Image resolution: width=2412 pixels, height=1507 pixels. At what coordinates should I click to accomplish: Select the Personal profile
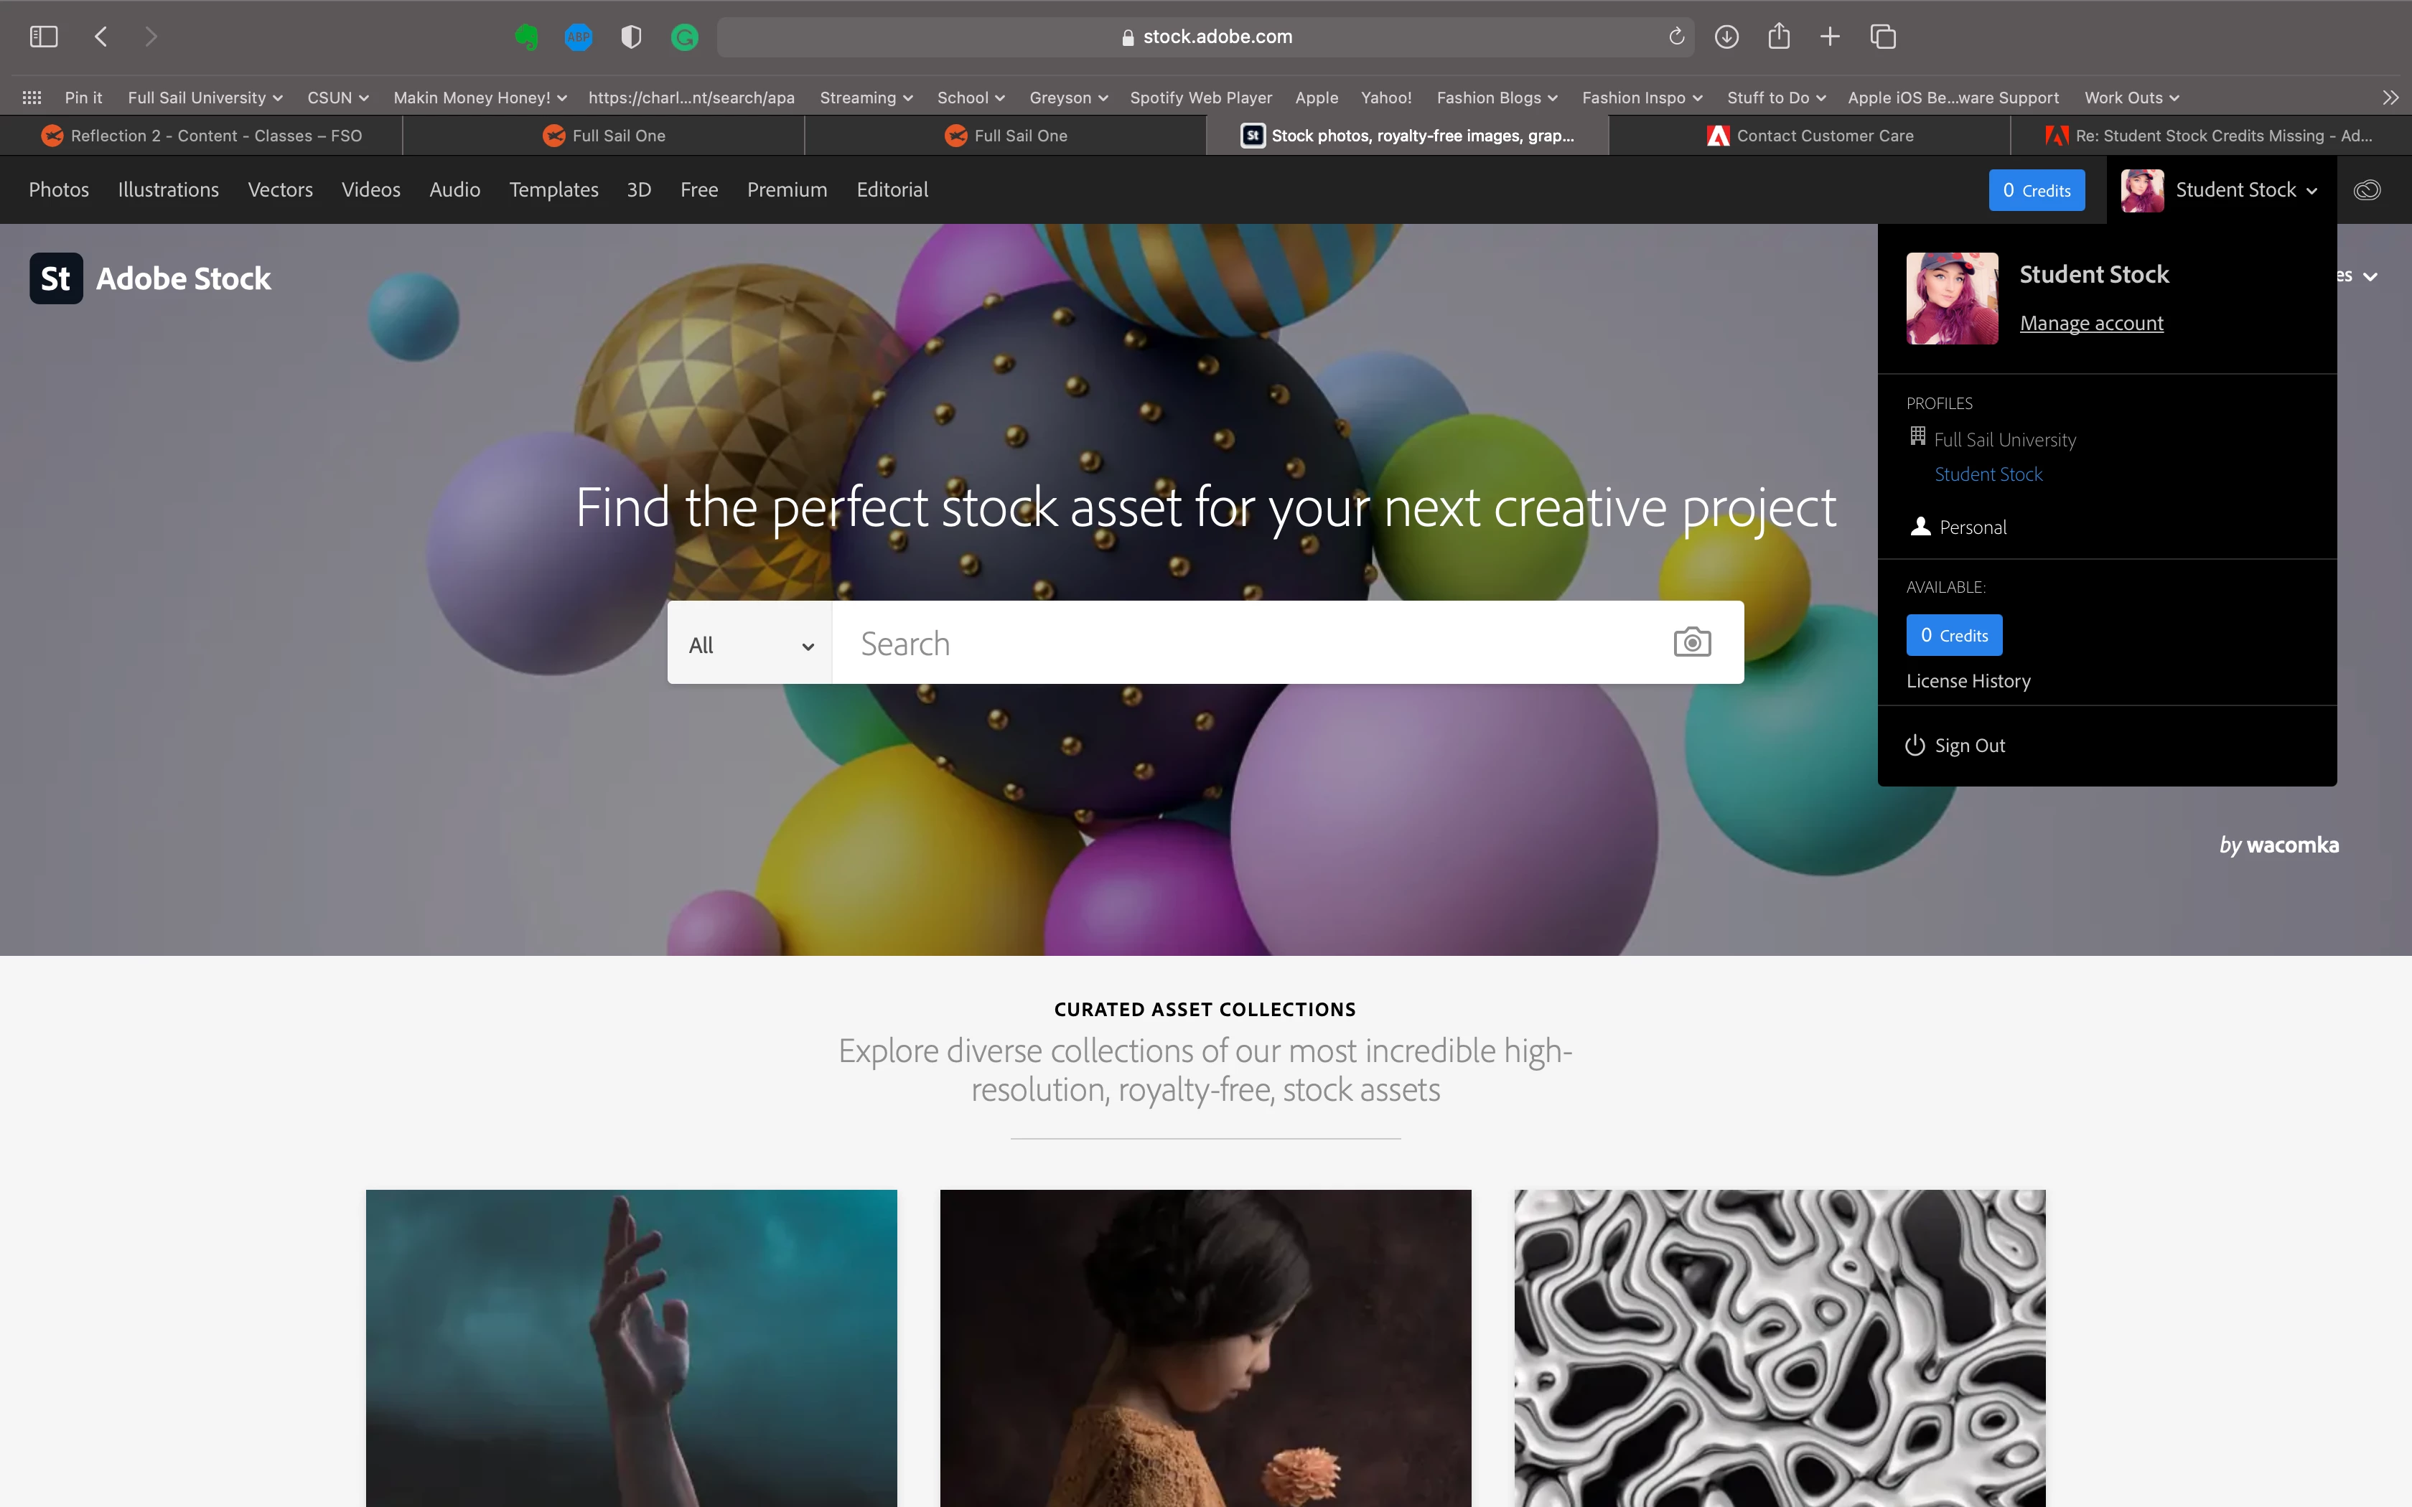click(x=1971, y=527)
